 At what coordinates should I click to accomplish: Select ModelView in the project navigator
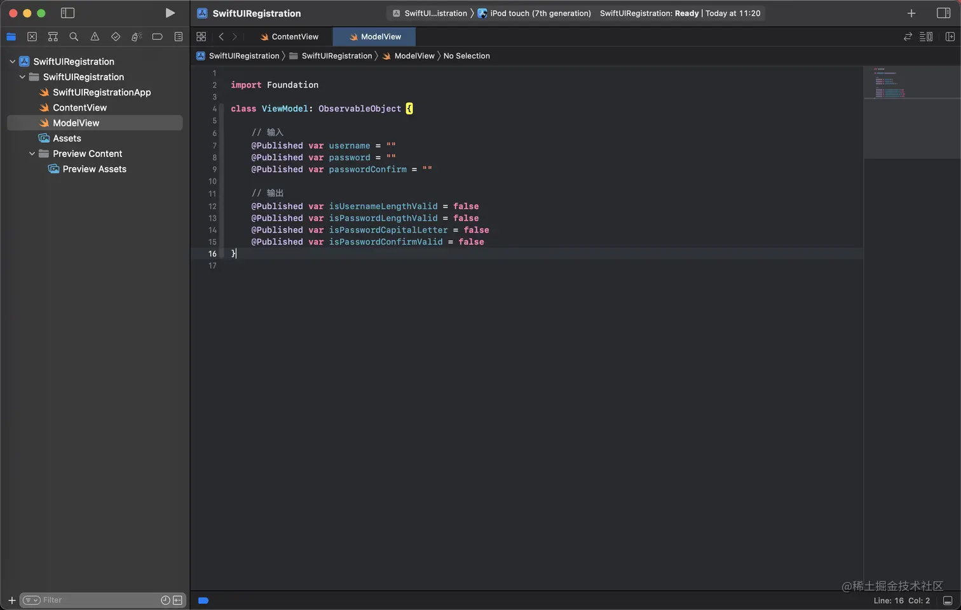point(95,123)
